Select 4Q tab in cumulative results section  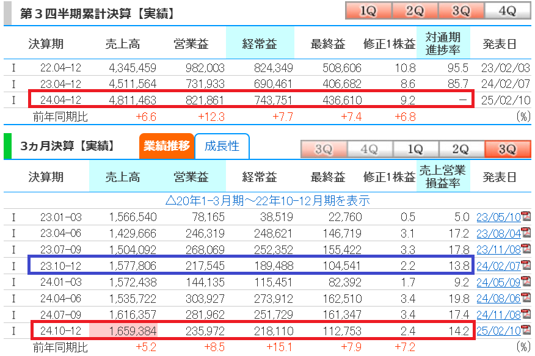tap(508, 10)
